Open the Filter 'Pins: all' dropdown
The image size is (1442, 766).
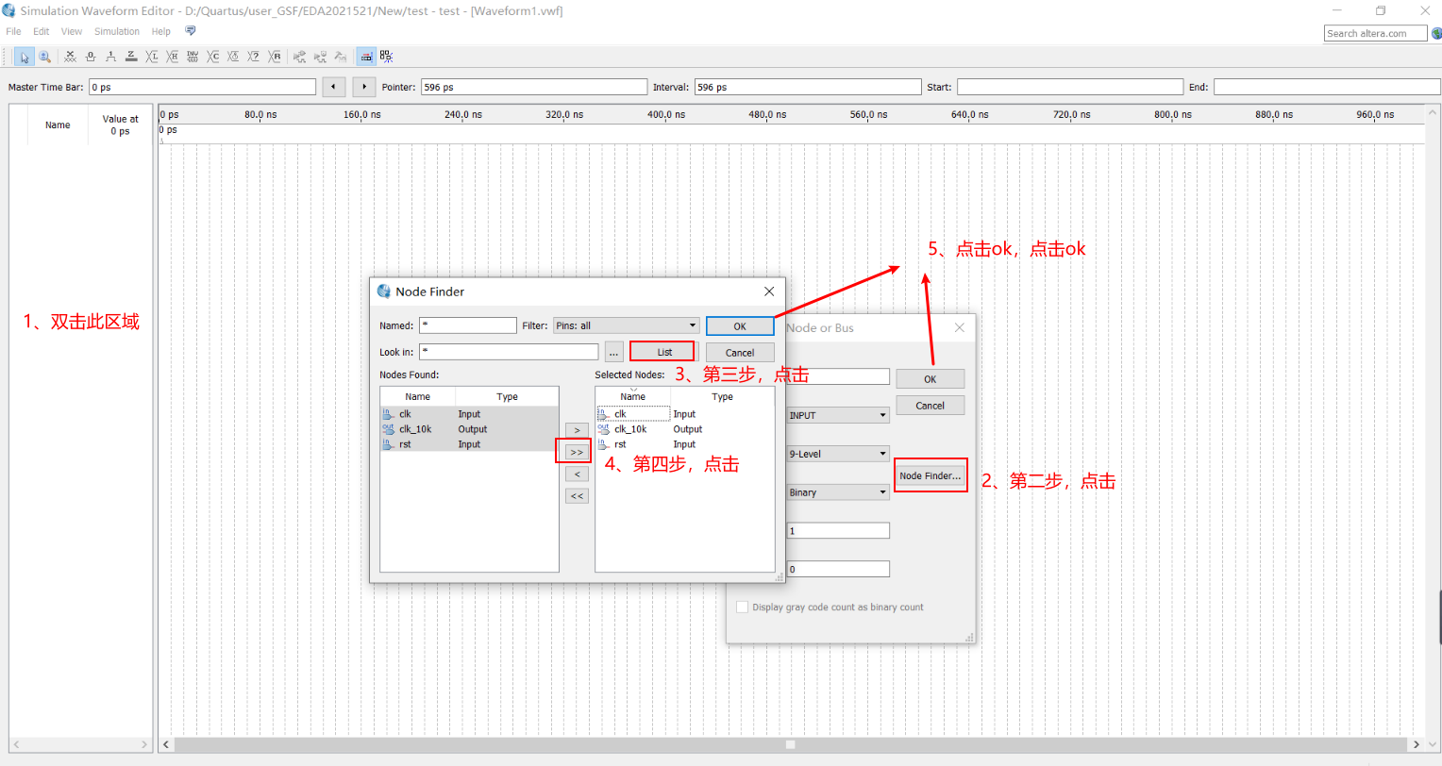(x=626, y=325)
